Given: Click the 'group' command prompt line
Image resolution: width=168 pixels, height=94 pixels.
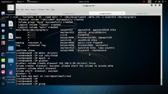Looking at the screenshot, I should 31,84.
